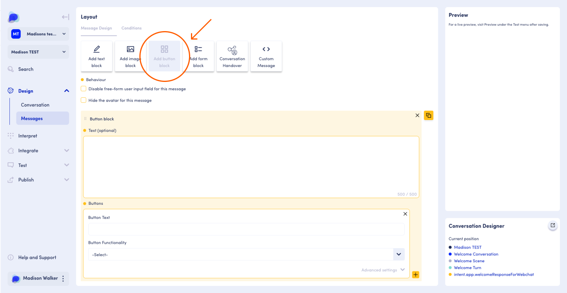Open Conversation Designer in external view
Screen dimensions: 567x293
click(x=553, y=225)
